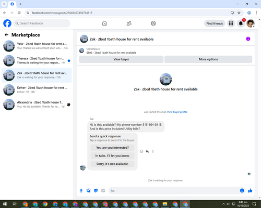
Task: Open File Explorer from taskbar
Action: pos(165,204)
